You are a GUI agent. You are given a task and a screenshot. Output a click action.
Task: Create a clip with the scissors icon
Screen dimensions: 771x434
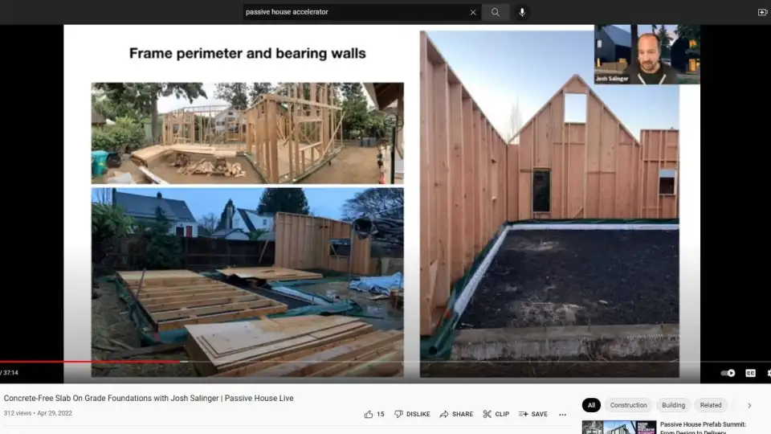click(496, 414)
